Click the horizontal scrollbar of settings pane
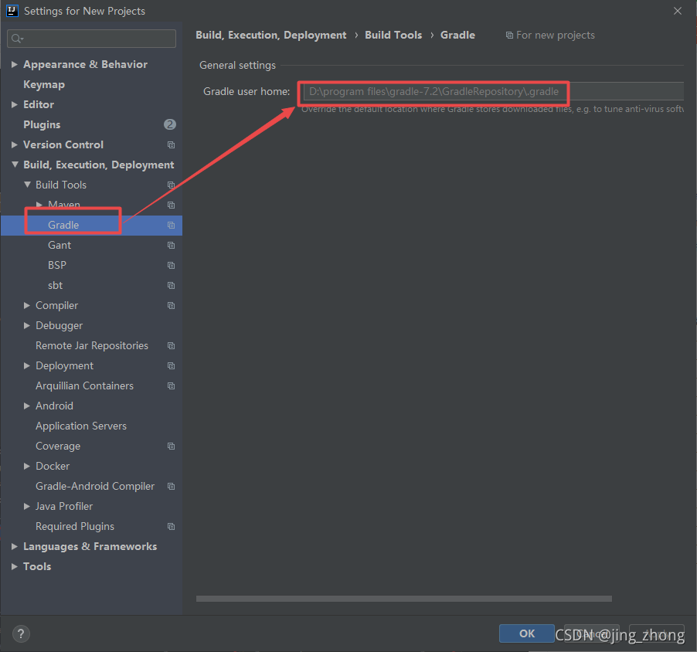This screenshot has height=652, width=697. pos(403,599)
